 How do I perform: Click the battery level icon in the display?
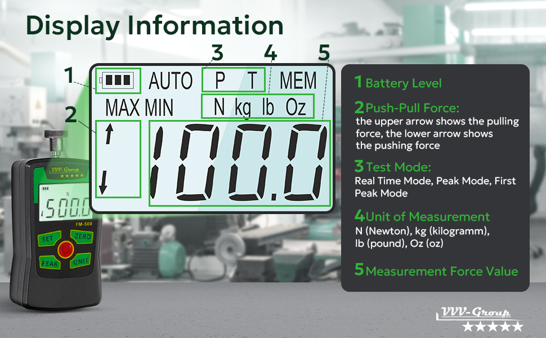[117, 81]
